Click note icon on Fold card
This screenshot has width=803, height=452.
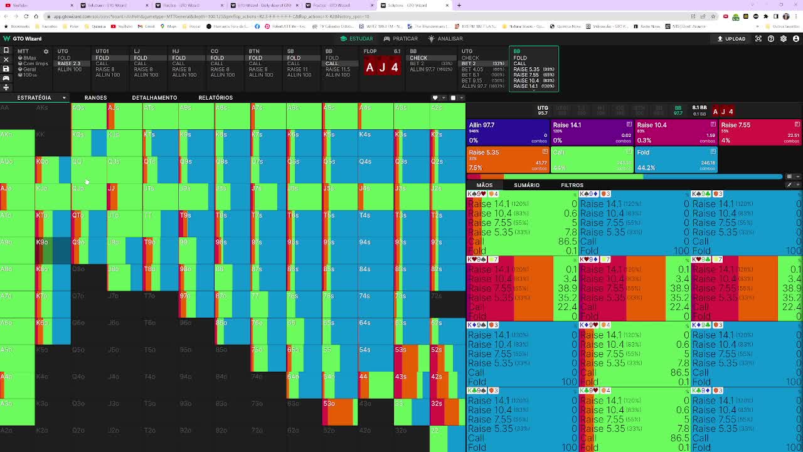point(713,152)
